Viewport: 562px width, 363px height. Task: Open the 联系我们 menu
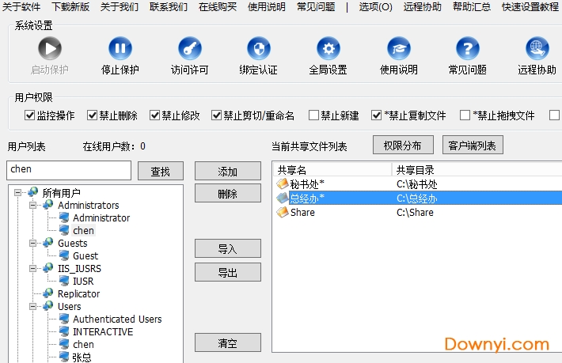click(x=169, y=7)
